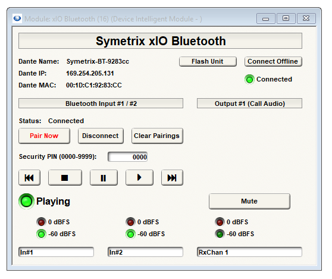Mute Output #1 call audio
Screen dimensions: 332x279
249,201
